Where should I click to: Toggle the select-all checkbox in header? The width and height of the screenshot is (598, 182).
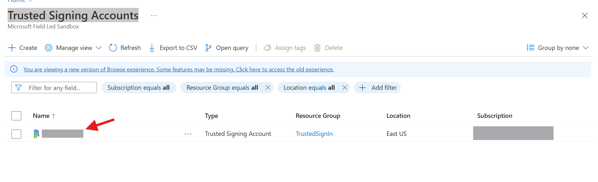(16, 116)
